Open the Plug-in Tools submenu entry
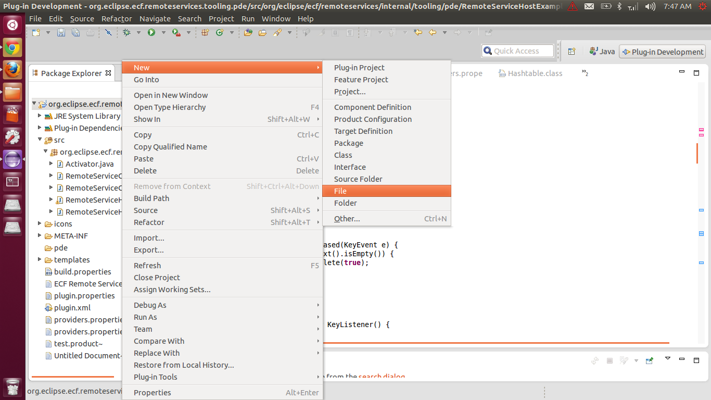 point(222,377)
